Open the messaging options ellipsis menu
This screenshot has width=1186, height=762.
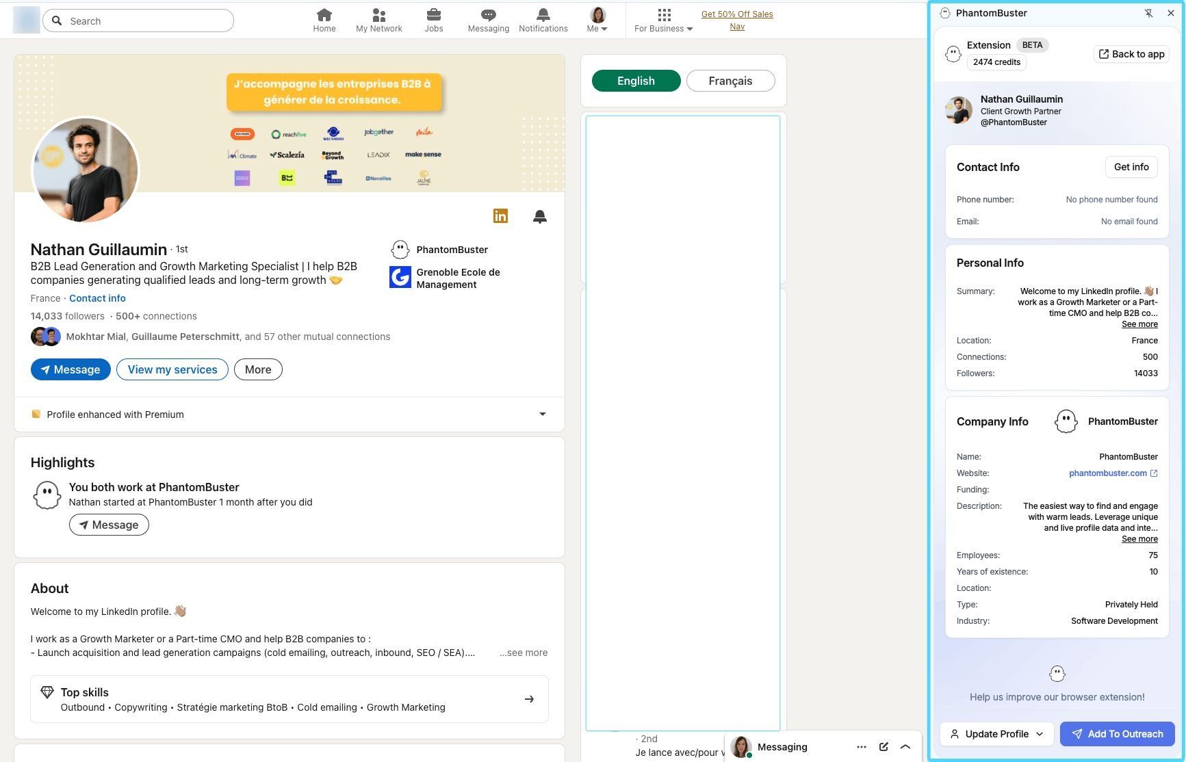861,746
